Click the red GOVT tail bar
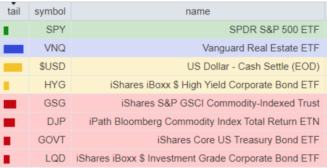 click(x=7, y=141)
